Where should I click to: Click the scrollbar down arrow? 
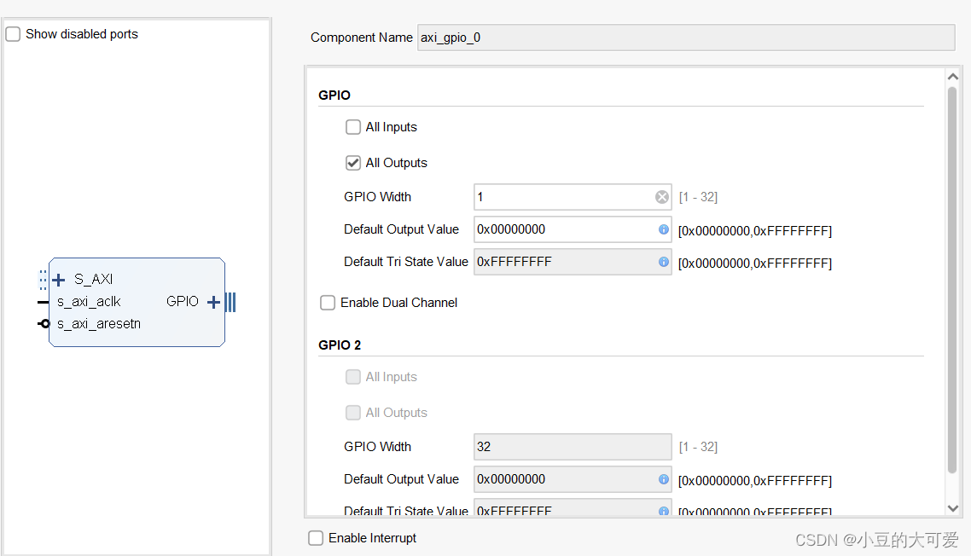[x=953, y=507]
